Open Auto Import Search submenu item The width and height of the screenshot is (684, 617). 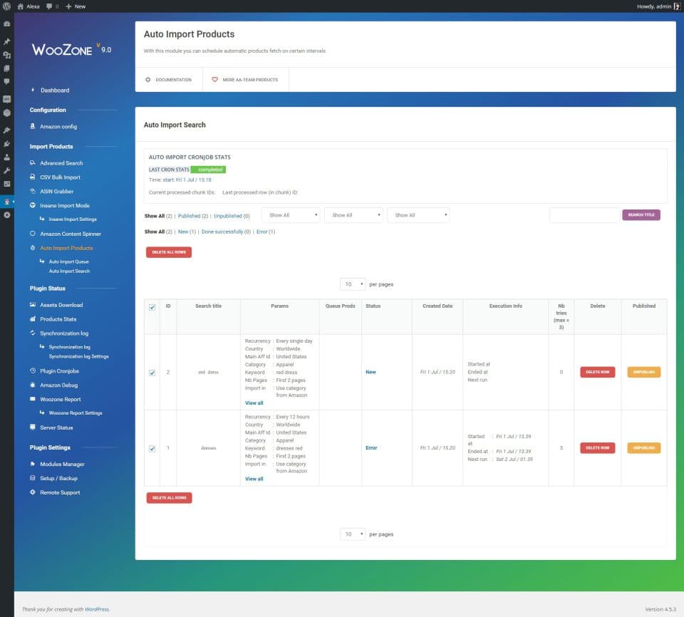point(69,271)
